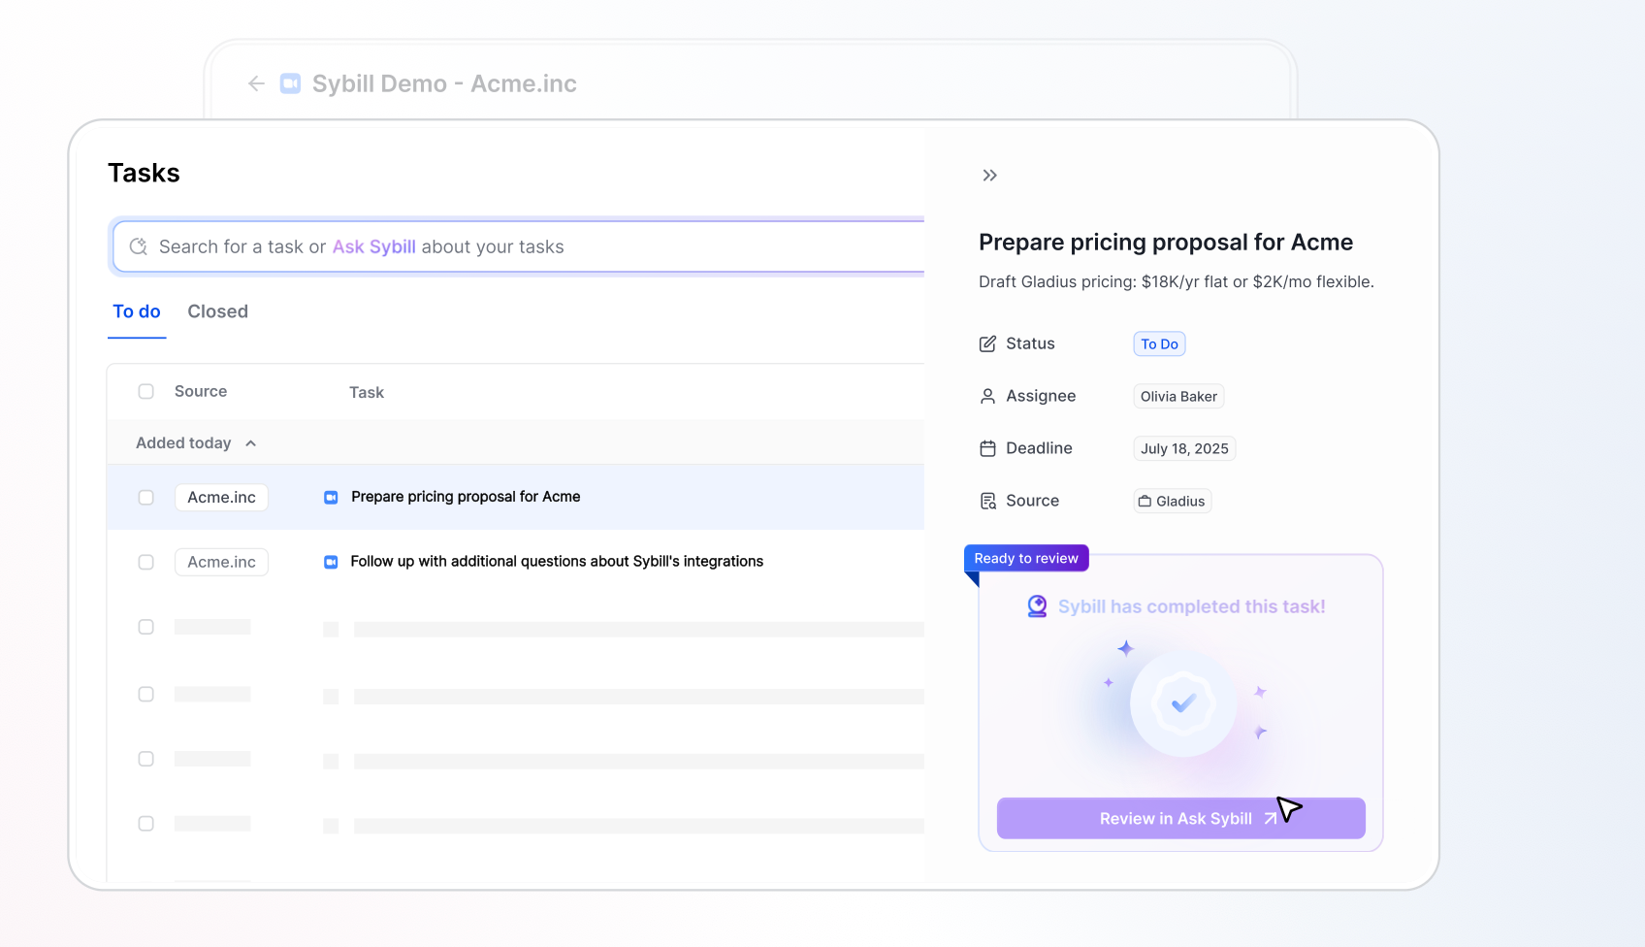Go back using the arrow beside Sybill Demo
Image resolution: width=1645 pixels, height=947 pixels.
click(256, 83)
